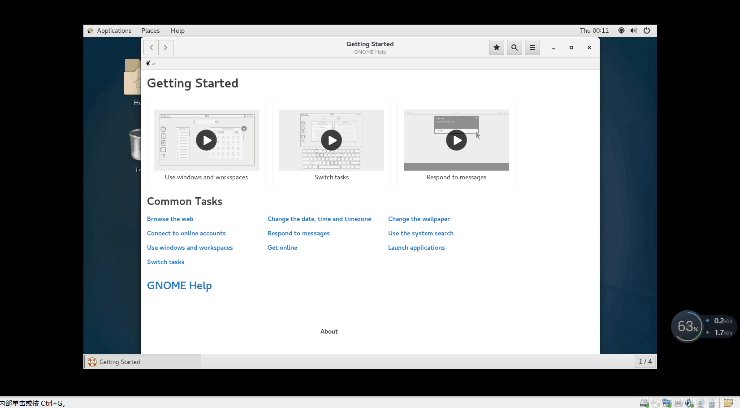The width and height of the screenshot is (740, 408).
Task: Click the About link at page bottom
Action: coord(329,331)
